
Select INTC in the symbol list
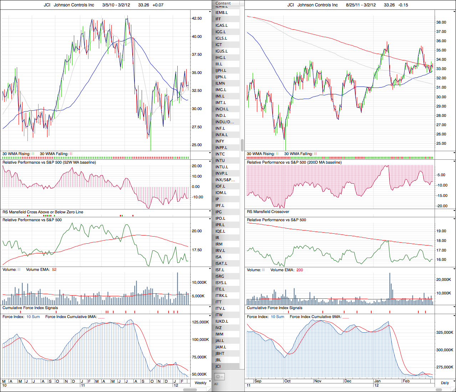tap(220, 154)
